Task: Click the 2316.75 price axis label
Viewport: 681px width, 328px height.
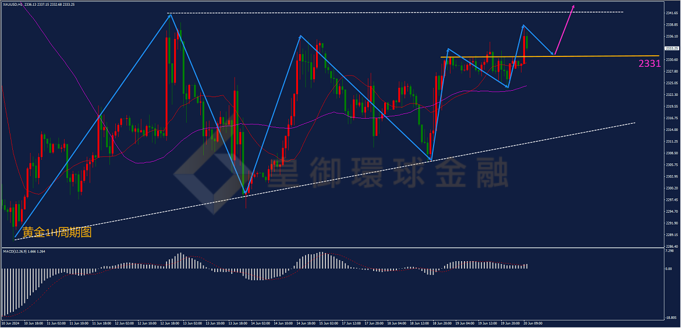Action: [672, 118]
